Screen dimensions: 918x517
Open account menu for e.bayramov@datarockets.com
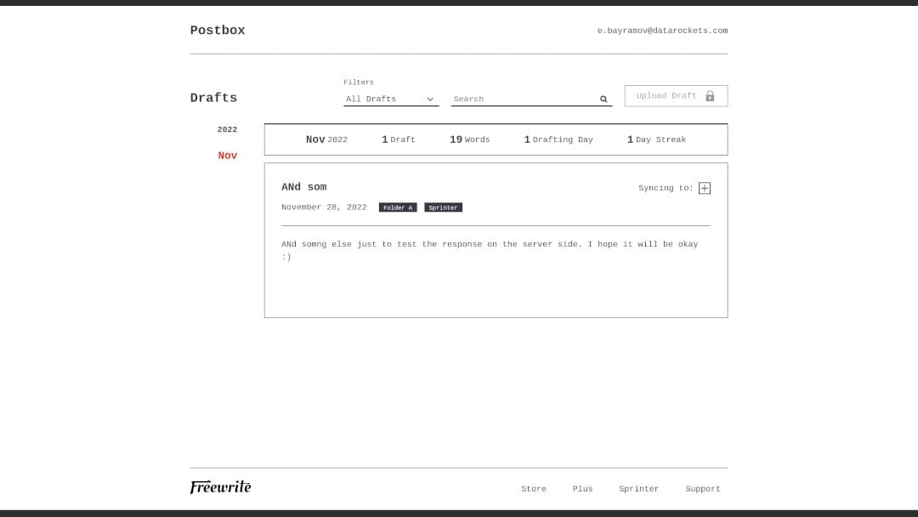click(x=662, y=31)
